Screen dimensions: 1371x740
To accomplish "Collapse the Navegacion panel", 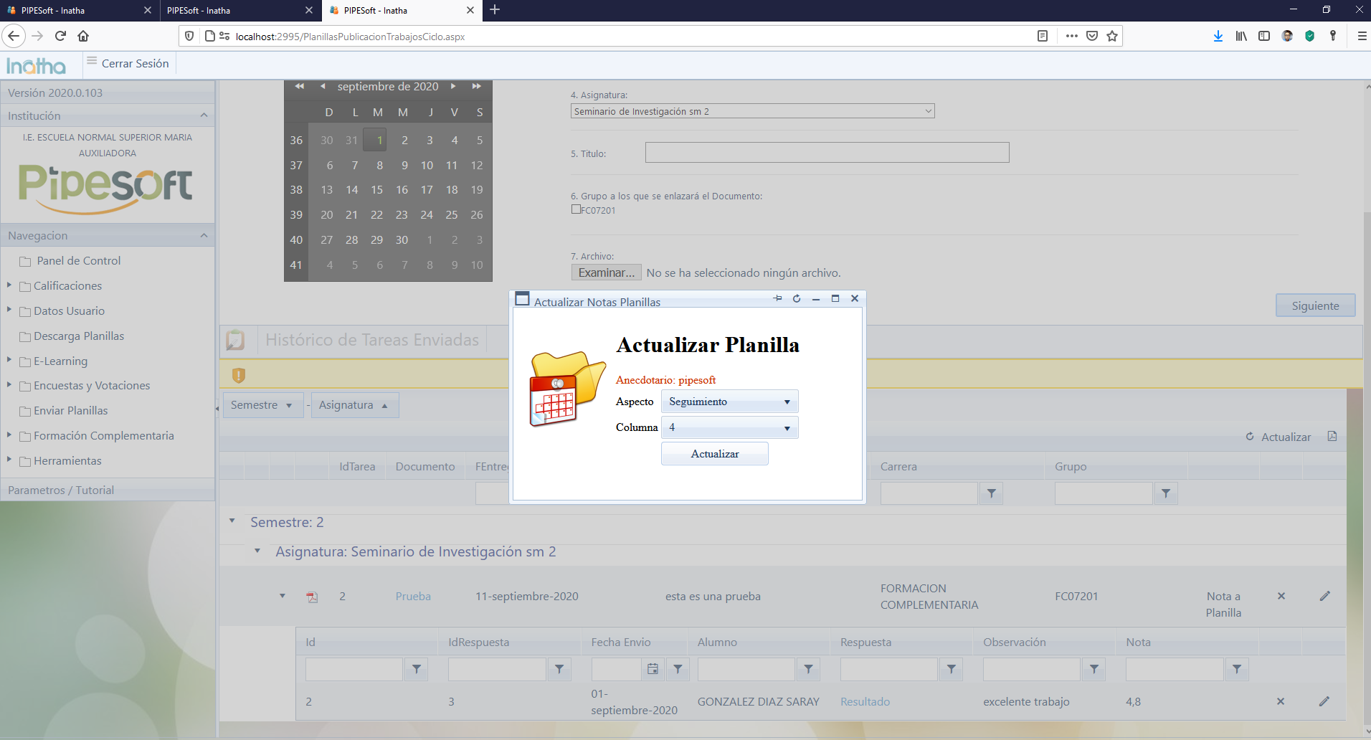I will (x=204, y=235).
